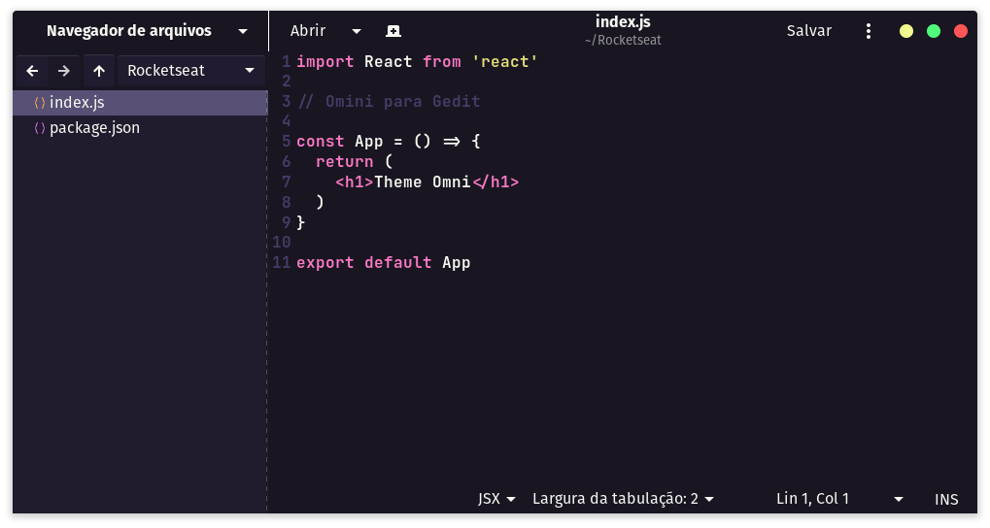
Task: Click 'const' keyword on line 5
Action: tap(320, 142)
